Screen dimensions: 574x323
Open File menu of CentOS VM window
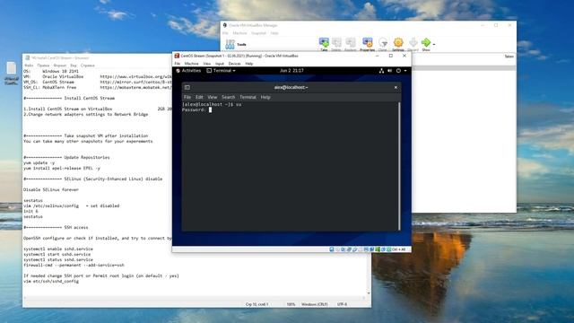click(x=178, y=64)
